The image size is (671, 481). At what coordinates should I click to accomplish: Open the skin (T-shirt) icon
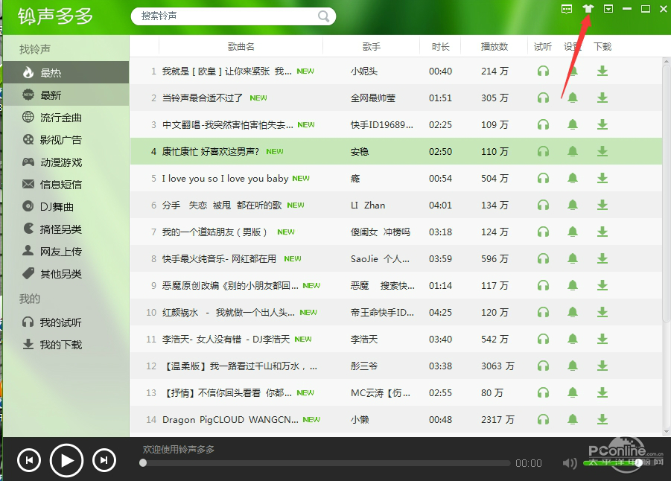click(x=588, y=8)
